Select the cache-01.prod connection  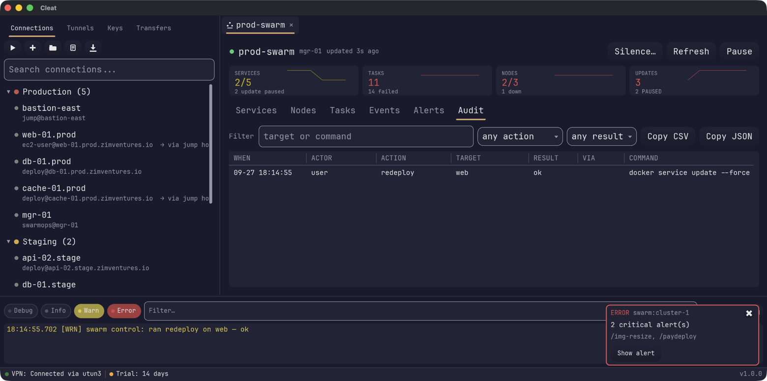(x=109, y=193)
